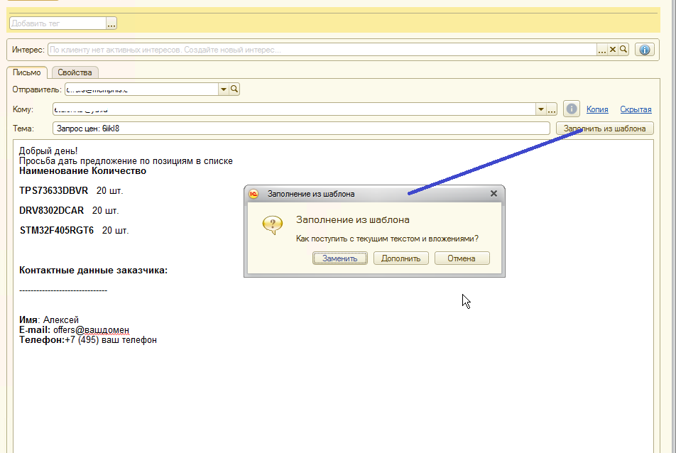Click the ellipsis button in the Кому field
The height and width of the screenshot is (453, 676).
pos(552,109)
